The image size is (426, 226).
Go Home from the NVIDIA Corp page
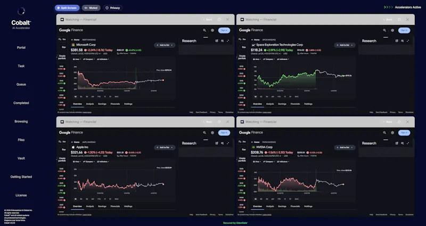256,142
